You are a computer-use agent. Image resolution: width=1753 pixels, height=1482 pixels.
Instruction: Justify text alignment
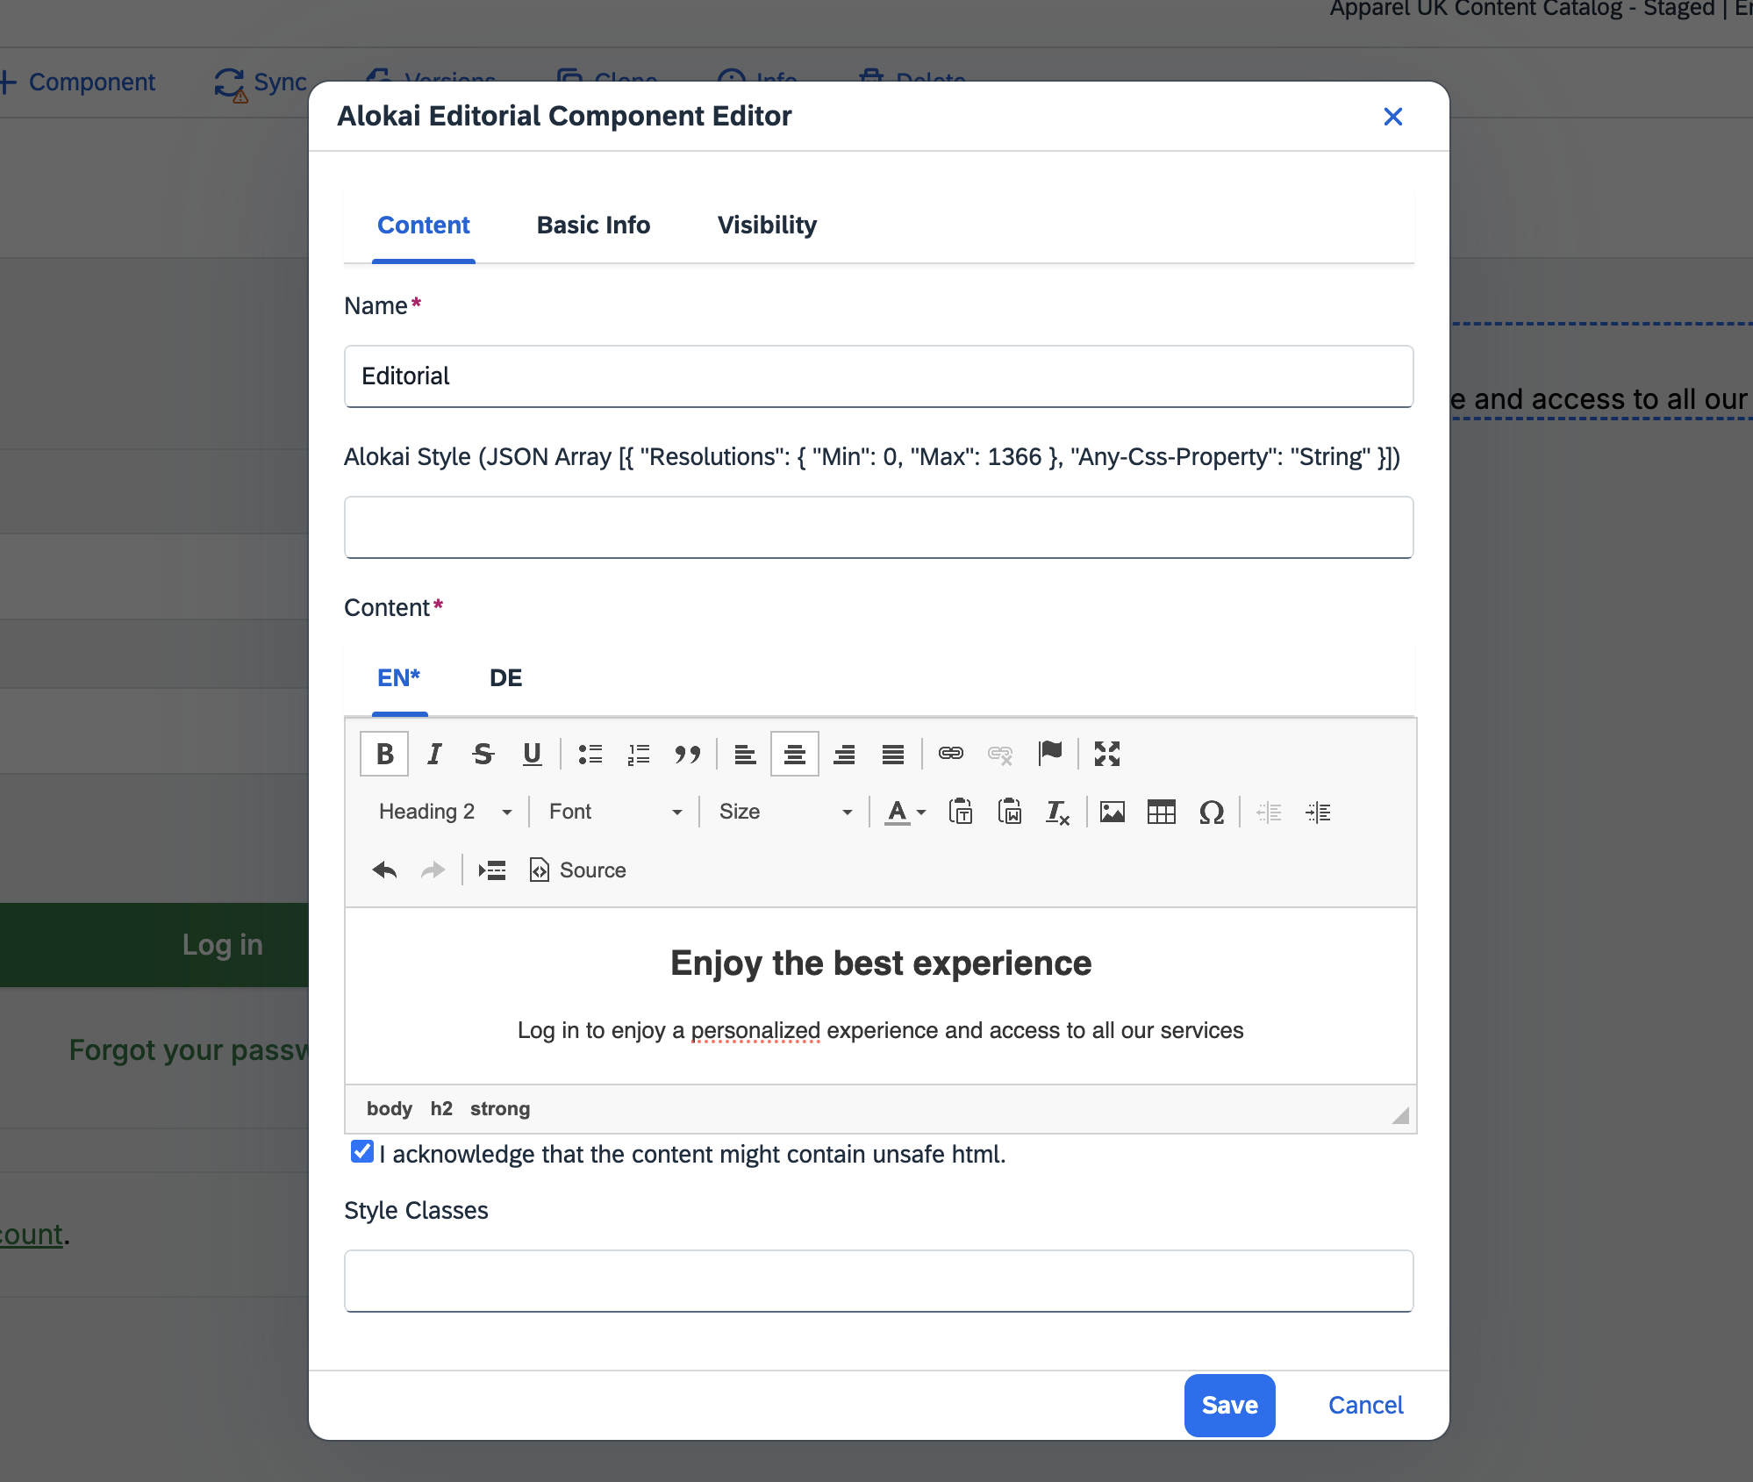coord(893,754)
